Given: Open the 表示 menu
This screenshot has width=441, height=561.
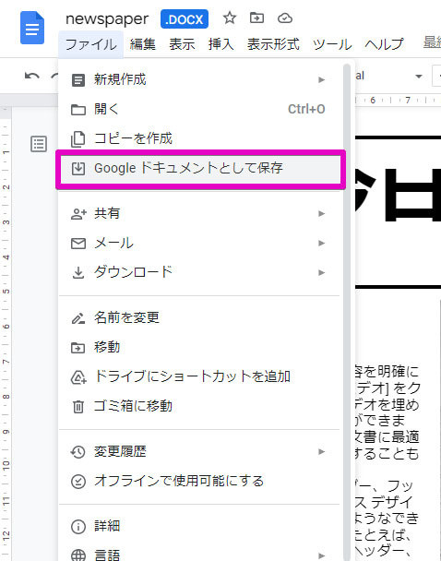Looking at the screenshot, I should (182, 44).
